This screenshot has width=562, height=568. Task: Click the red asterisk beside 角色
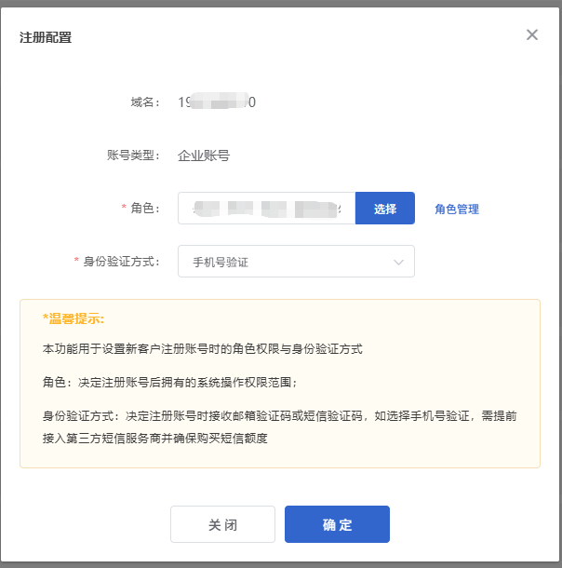(x=124, y=209)
